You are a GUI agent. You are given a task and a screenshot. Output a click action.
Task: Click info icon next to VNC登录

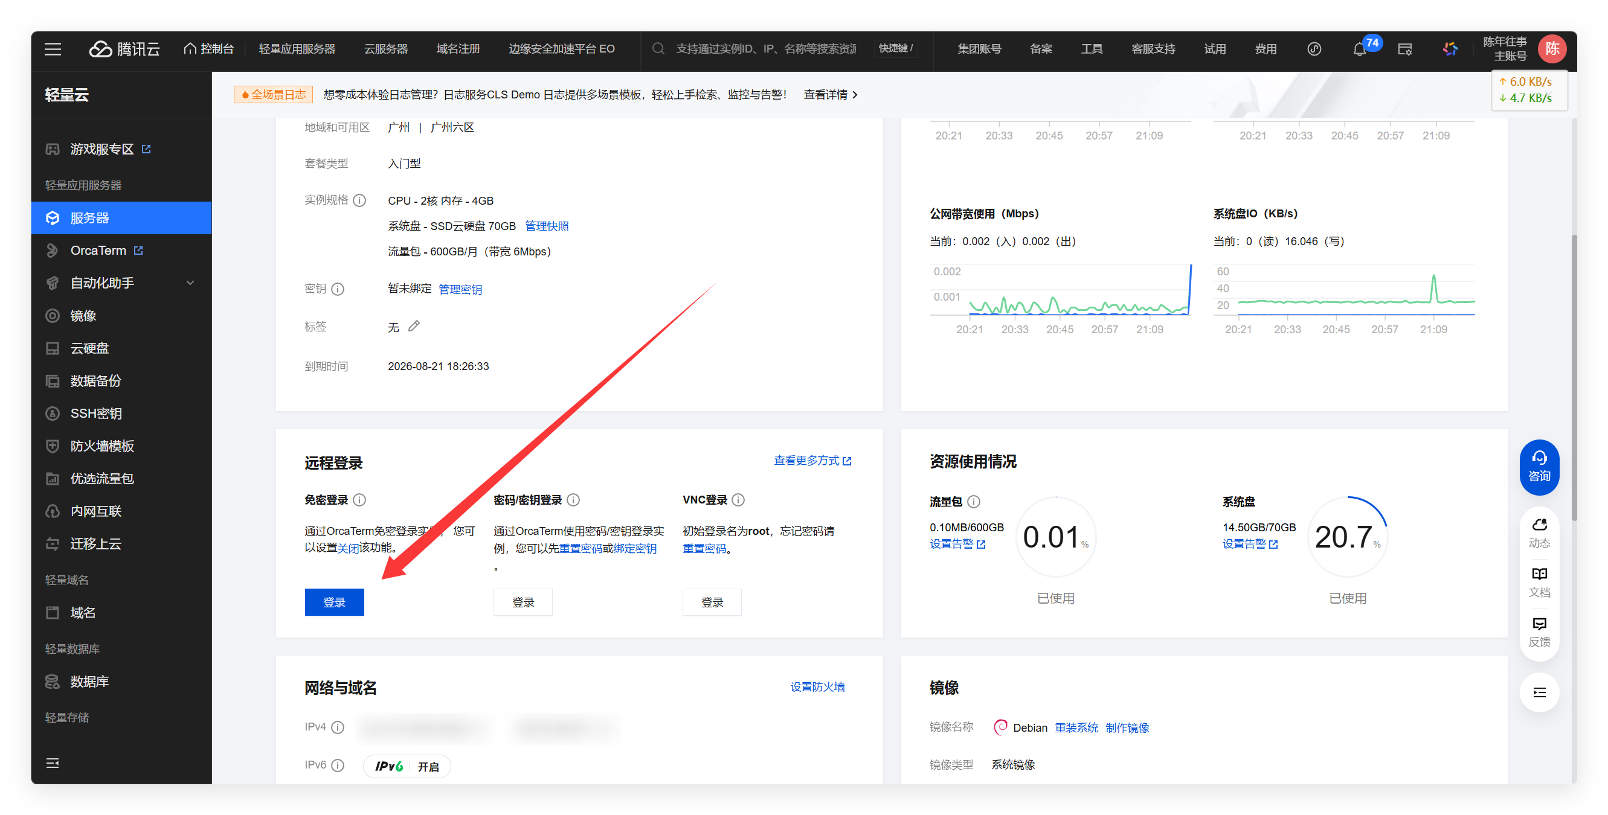click(738, 500)
